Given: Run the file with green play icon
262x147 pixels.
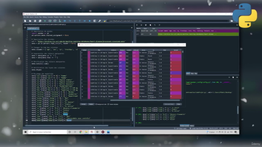Looking at the screenshot, I should [x=45, y=21].
